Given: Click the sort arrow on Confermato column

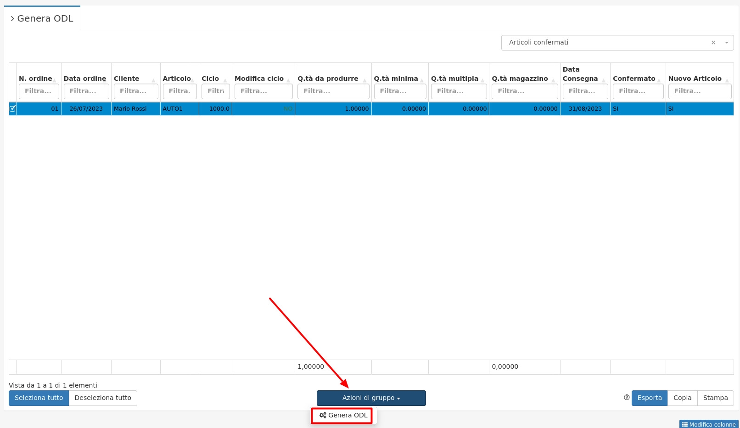Looking at the screenshot, I should pos(659,80).
